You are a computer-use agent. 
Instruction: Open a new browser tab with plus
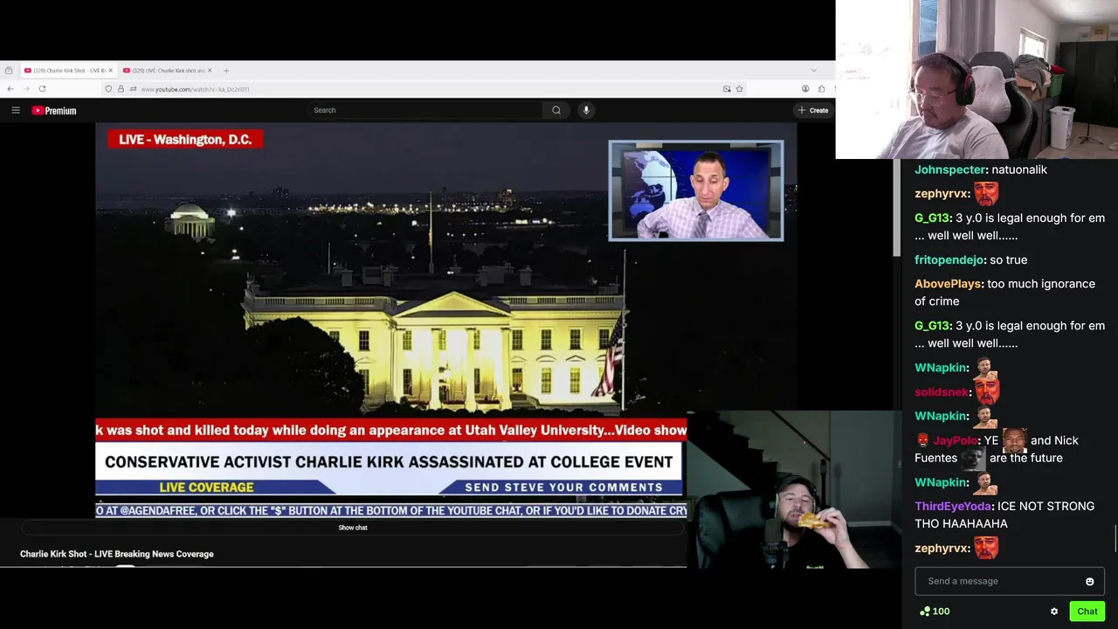tap(226, 71)
